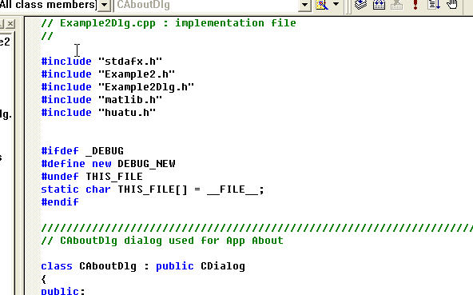
Task: Click the #include "matlib.h" line
Action: (101, 100)
